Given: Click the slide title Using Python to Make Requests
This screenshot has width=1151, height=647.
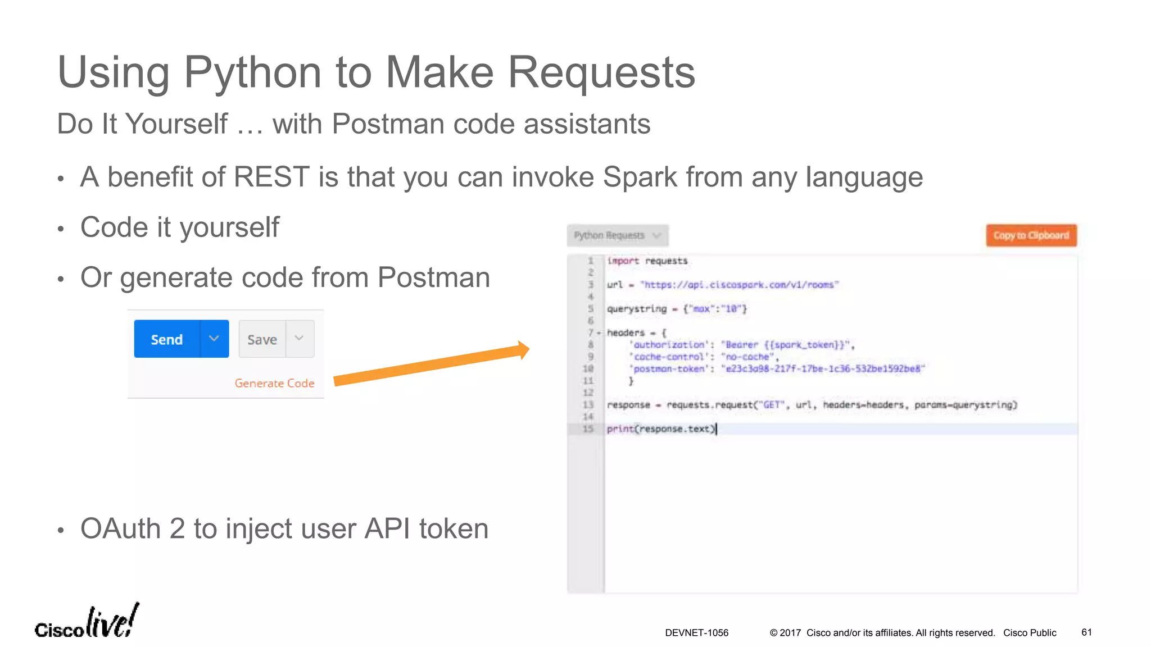Looking at the screenshot, I should pos(376,72).
